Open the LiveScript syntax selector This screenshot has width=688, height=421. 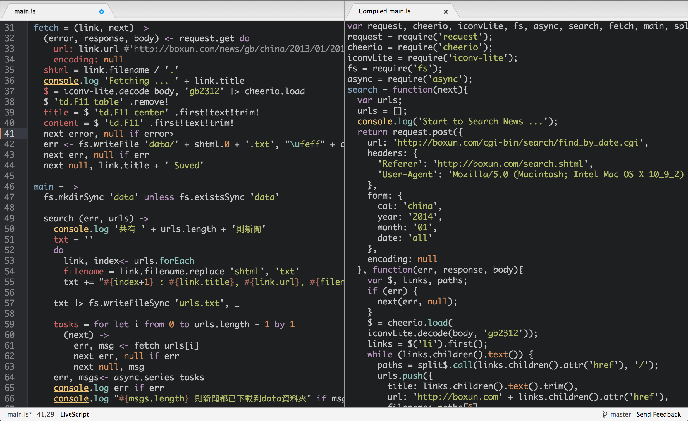74,414
